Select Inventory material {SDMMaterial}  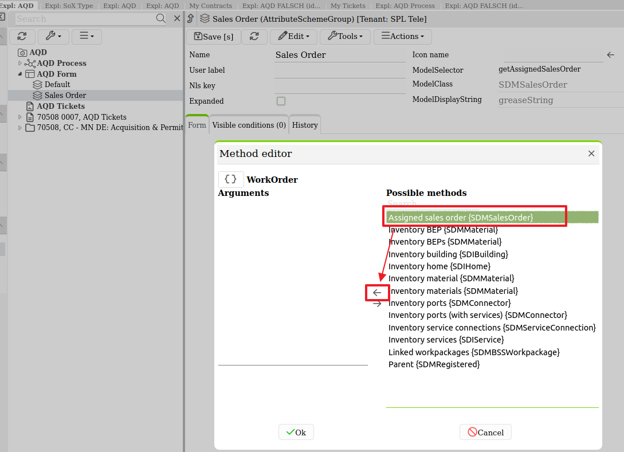(492, 278)
